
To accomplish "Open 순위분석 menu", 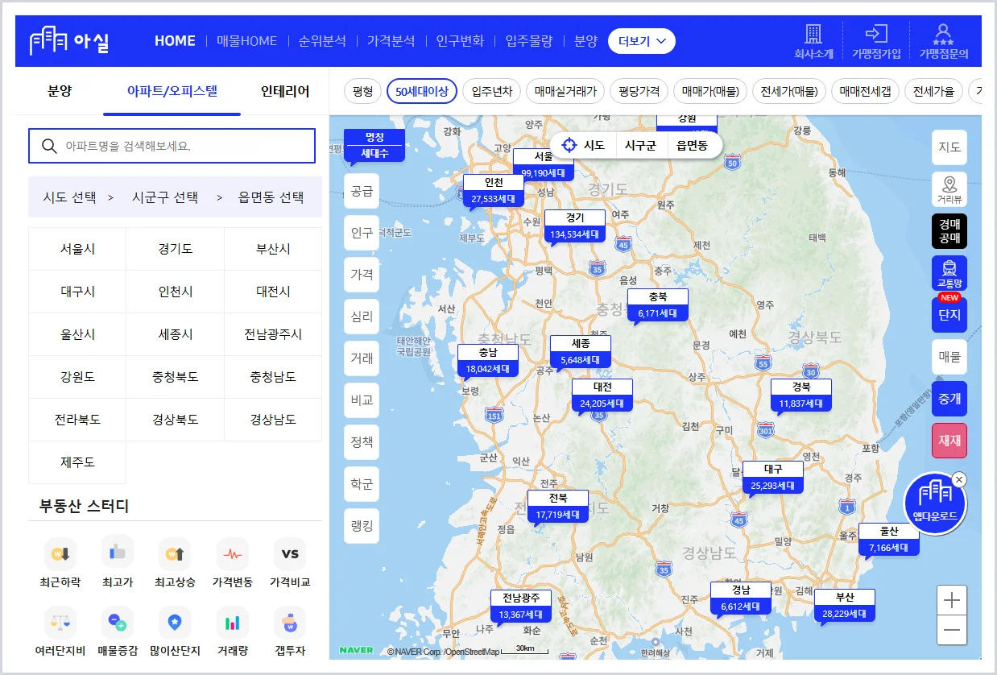I will [x=322, y=41].
